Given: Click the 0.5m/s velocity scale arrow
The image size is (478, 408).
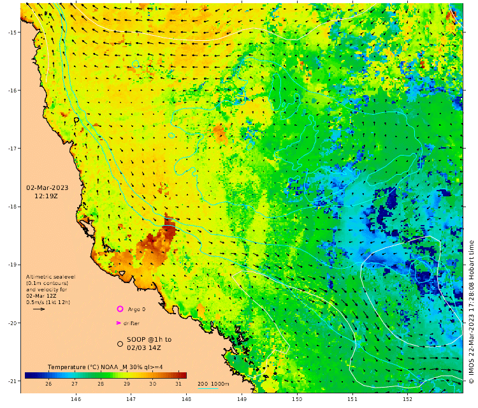Looking at the screenshot, I should click(39, 309).
